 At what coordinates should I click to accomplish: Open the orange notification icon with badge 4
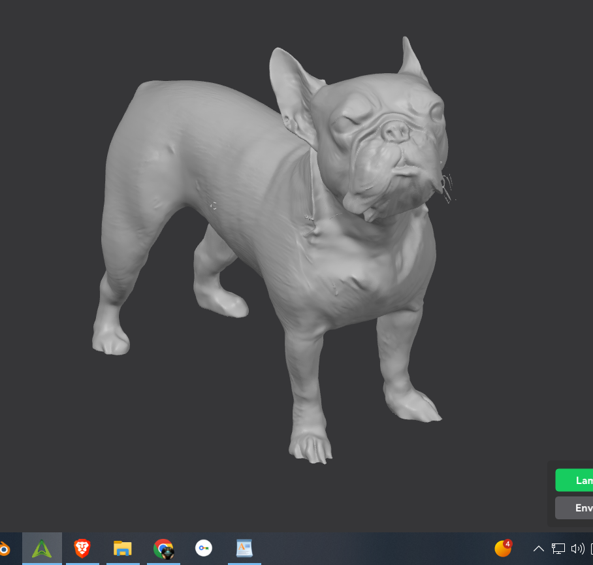coord(503,549)
